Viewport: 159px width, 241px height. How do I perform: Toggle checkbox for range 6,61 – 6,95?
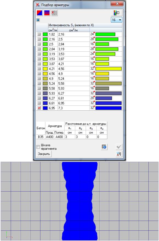[x=39, y=103]
